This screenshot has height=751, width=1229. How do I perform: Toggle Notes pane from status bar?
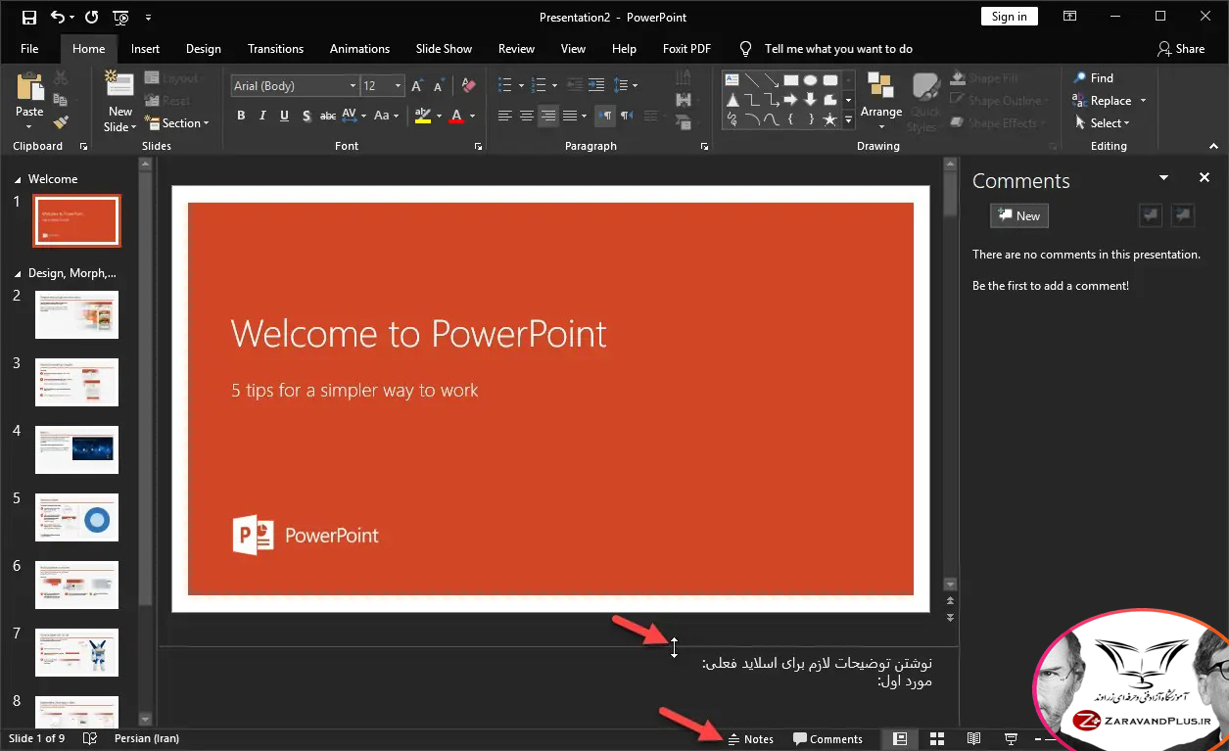click(750, 739)
